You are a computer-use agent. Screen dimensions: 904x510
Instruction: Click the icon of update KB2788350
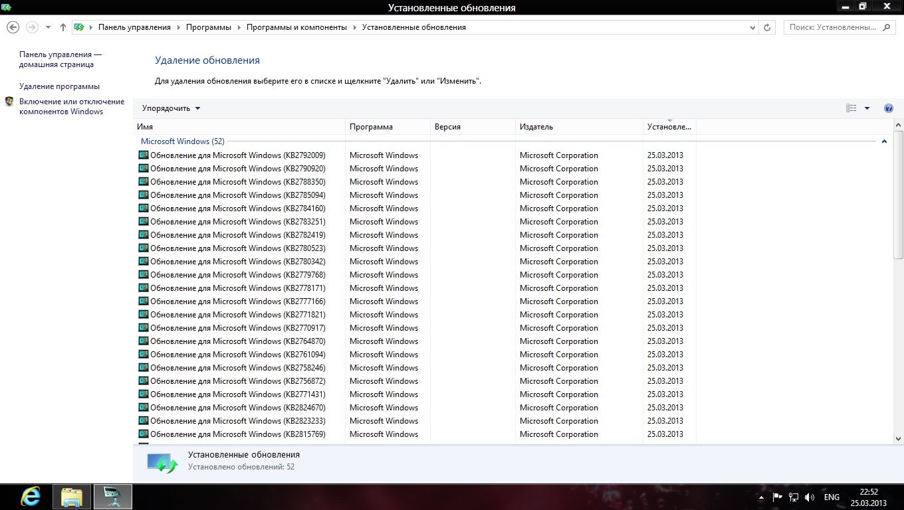pos(143,181)
